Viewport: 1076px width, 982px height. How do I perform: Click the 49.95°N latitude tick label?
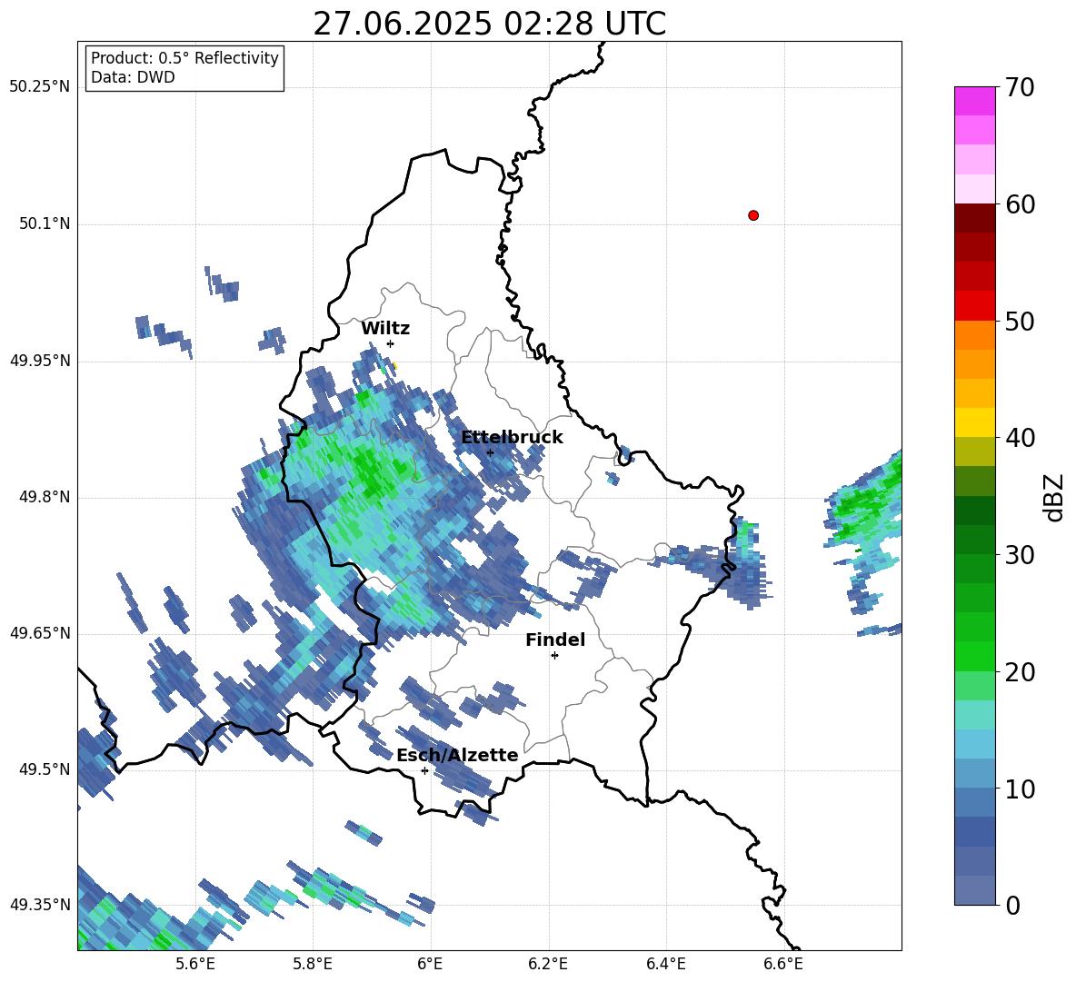[x=40, y=360]
